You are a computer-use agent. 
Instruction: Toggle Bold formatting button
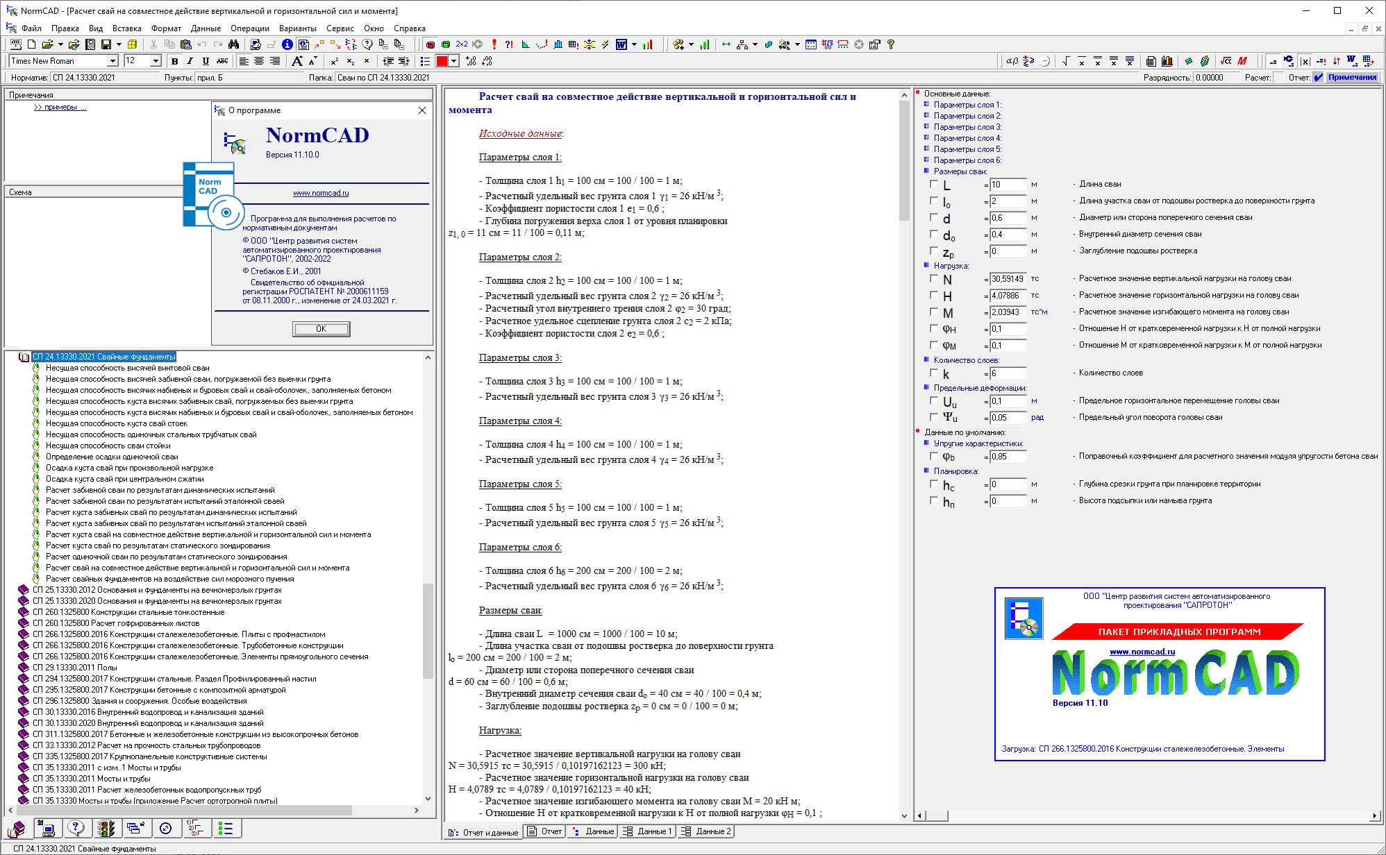click(174, 61)
